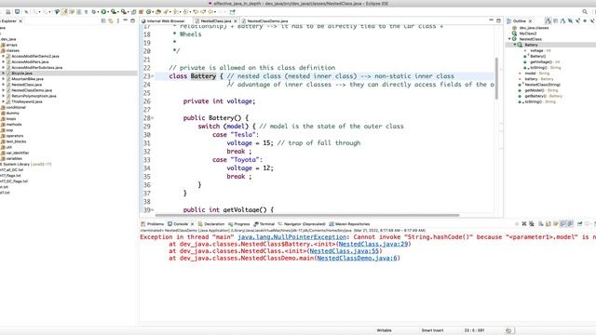The height and width of the screenshot is (335, 596).
Task: Open the Maven Repositories tab
Action: (349, 224)
